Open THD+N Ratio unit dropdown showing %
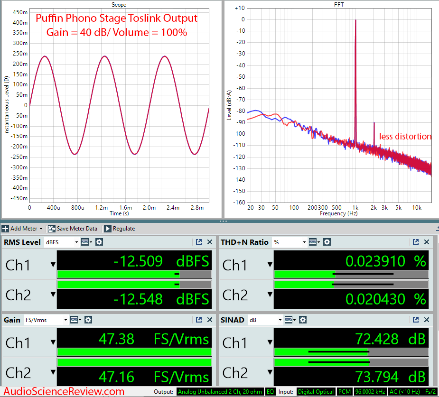 (290, 242)
